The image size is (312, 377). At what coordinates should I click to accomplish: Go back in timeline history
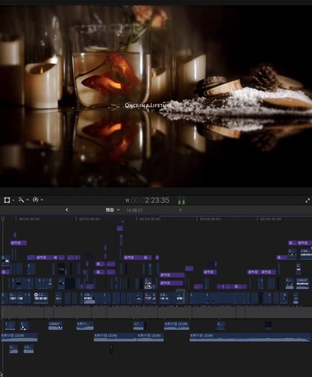tap(67, 210)
